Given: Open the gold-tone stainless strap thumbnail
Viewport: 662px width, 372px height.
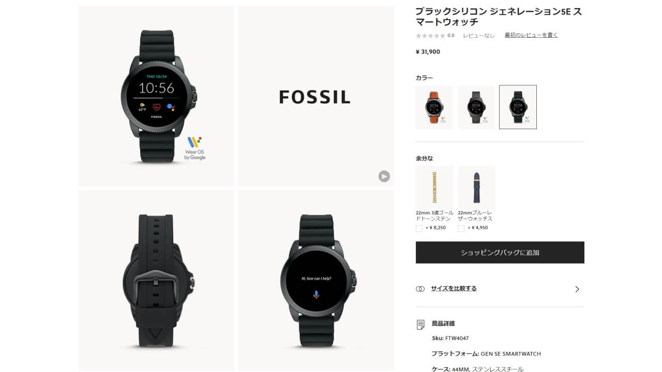Looking at the screenshot, I should (x=434, y=187).
